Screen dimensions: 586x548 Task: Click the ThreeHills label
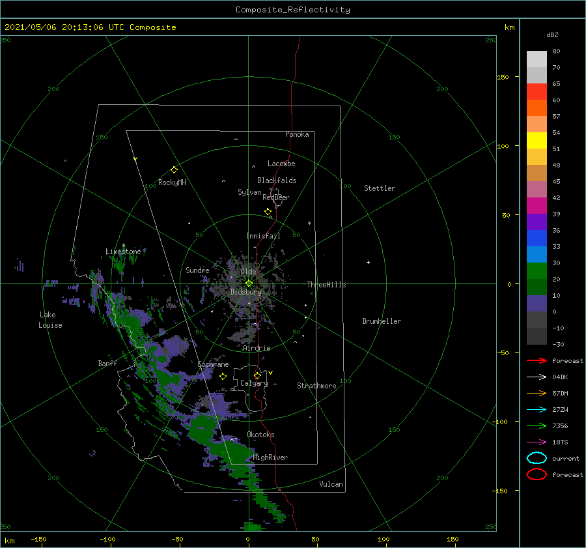[327, 285]
